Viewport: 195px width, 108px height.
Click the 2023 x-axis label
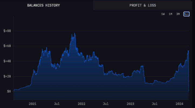coord(130,104)
